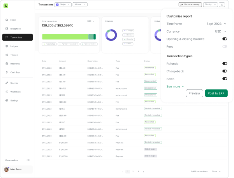Click the download icon button at top right
Viewport: 234px width, 178px height.
222,5
